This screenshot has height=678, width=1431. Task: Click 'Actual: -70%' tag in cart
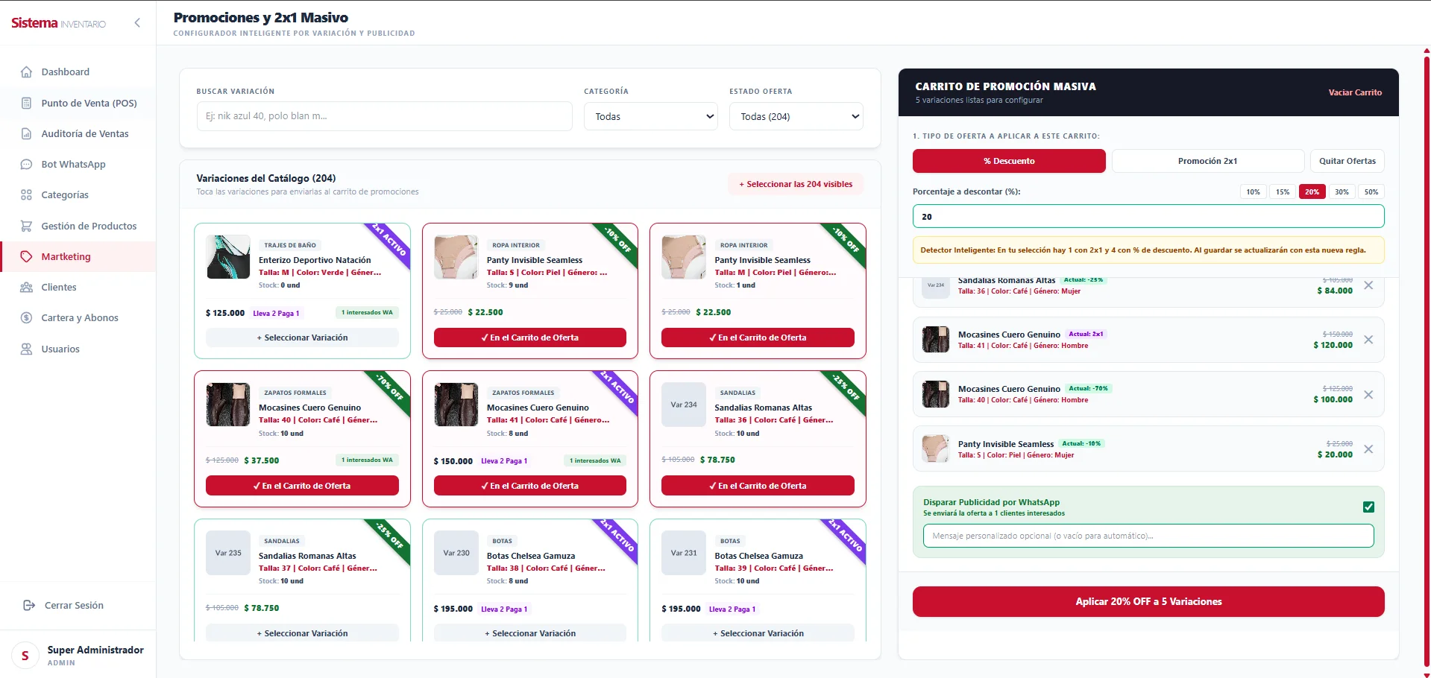coord(1088,388)
